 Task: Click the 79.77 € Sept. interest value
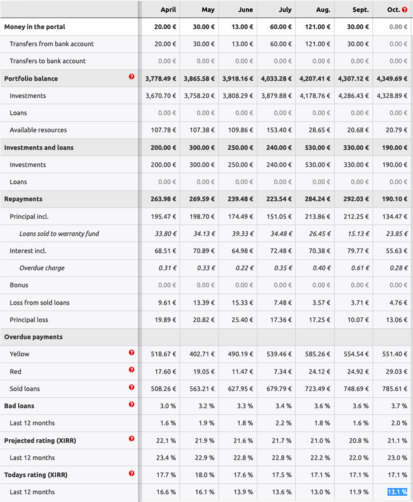(x=358, y=251)
